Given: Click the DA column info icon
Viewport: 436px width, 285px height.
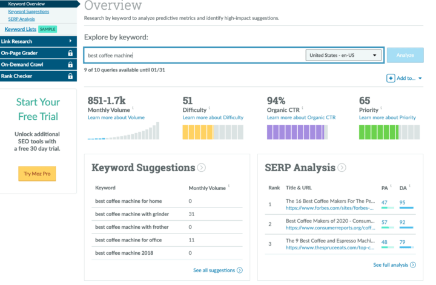Looking at the screenshot, I should [409, 186].
